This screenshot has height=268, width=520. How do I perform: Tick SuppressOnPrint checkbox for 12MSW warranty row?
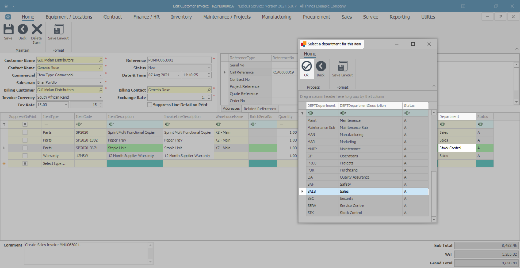tap(25, 156)
